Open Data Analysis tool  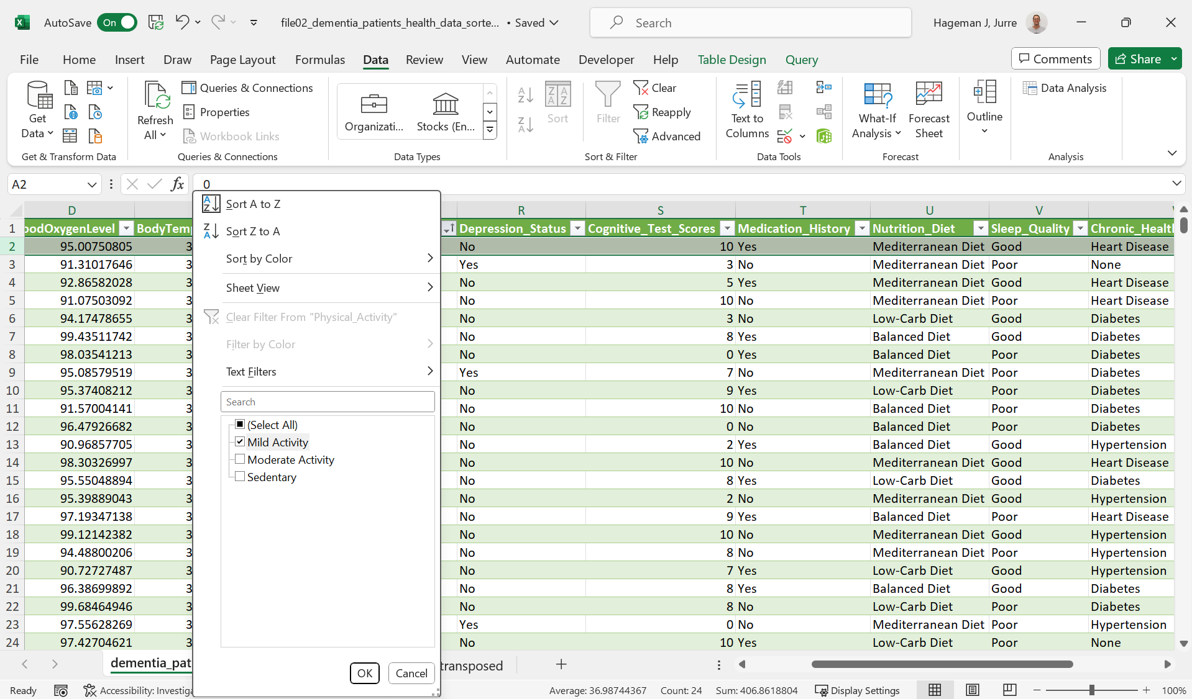(1065, 88)
